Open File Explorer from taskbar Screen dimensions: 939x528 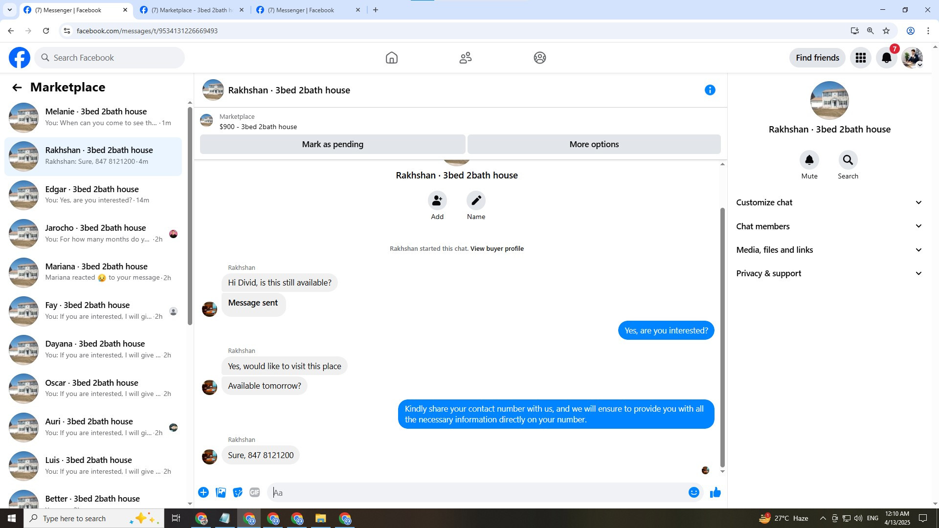tap(321, 519)
